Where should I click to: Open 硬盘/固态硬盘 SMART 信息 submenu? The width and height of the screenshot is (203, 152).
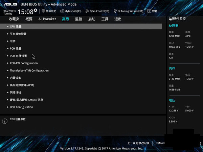(26, 100)
